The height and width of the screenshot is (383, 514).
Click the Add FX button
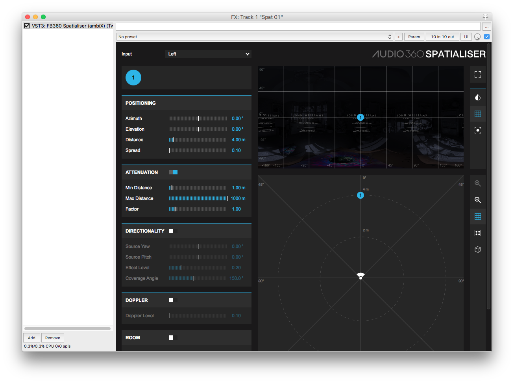(31, 338)
